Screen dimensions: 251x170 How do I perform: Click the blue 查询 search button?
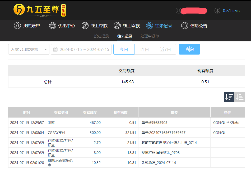click(189, 49)
